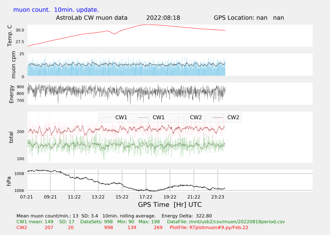
Task: Click the '700' Energy tick label
Action: [20, 101]
